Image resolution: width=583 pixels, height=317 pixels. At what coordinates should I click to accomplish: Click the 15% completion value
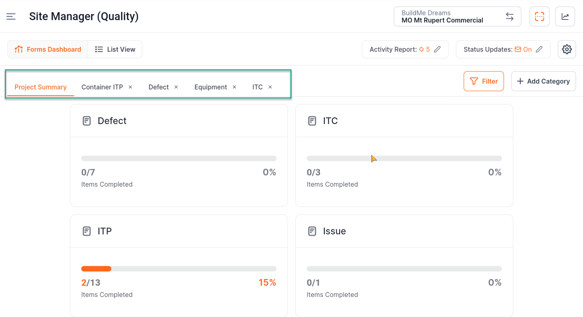click(x=267, y=283)
